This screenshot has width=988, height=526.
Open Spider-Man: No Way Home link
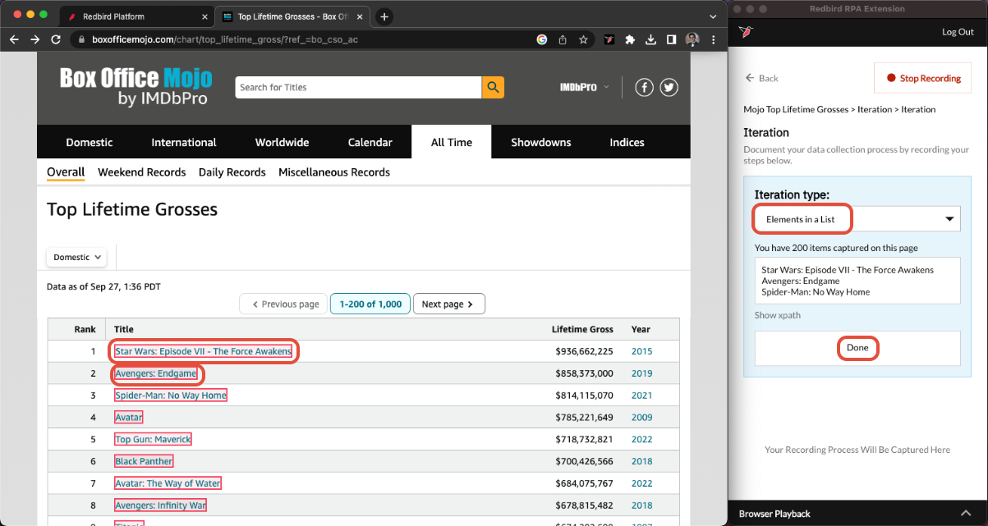(171, 395)
